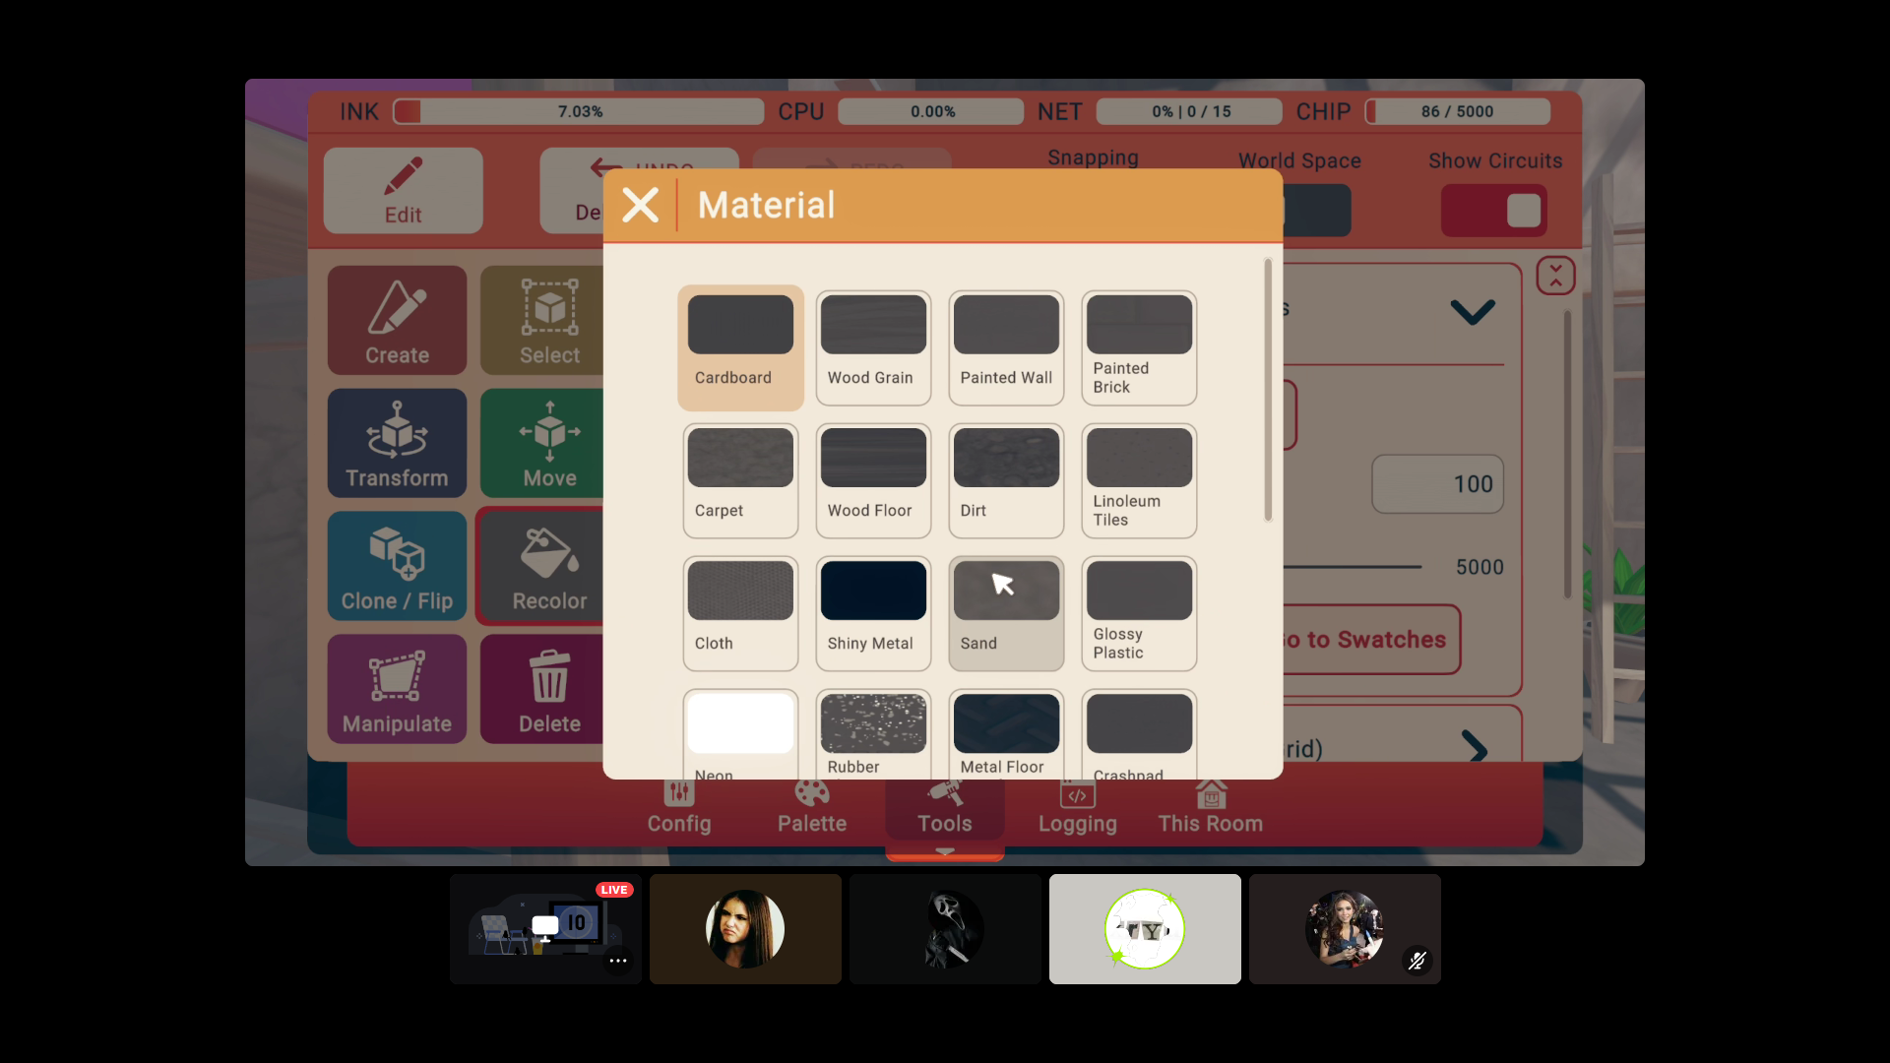1890x1063 pixels.
Task: Activate the Recolor paint bucket tool
Action: click(544, 567)
